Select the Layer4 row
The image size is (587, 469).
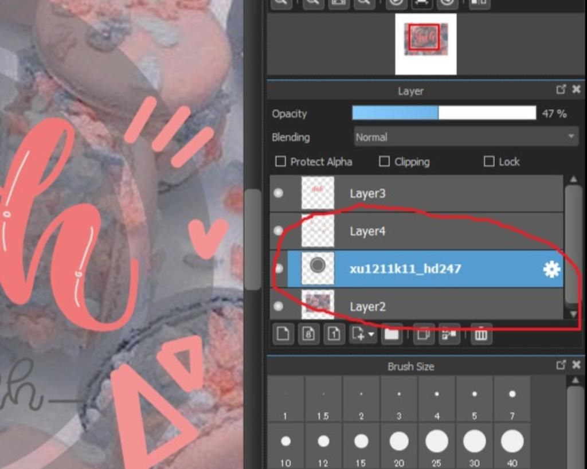coord(416,231)
